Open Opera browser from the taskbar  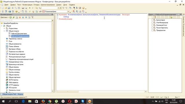pyautogui.click(x=70, y=101)
